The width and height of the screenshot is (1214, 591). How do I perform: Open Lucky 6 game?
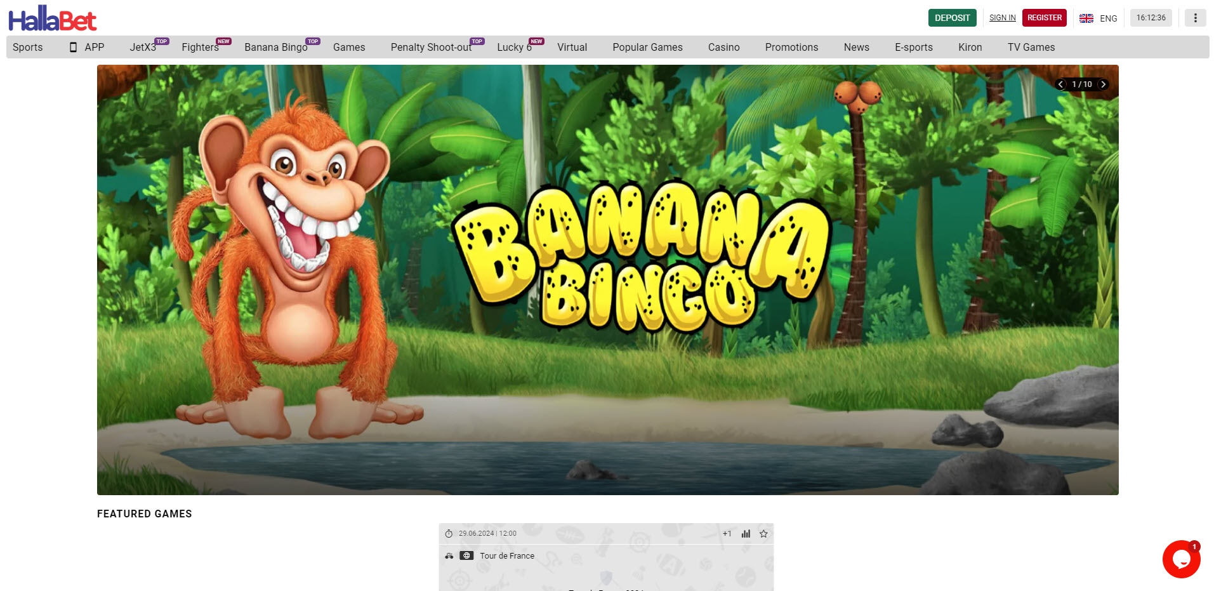[515, 48]
